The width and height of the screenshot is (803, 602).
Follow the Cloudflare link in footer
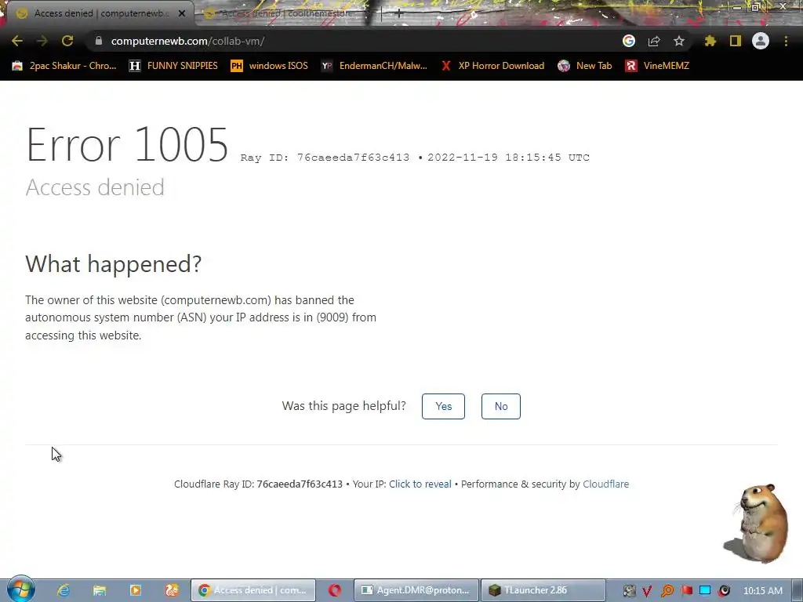(606, 484)
